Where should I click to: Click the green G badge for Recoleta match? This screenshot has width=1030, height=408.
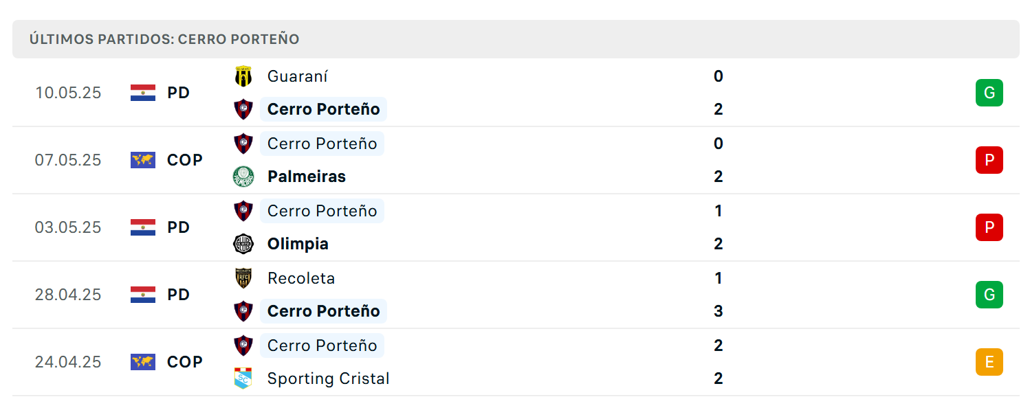(989, 295)
